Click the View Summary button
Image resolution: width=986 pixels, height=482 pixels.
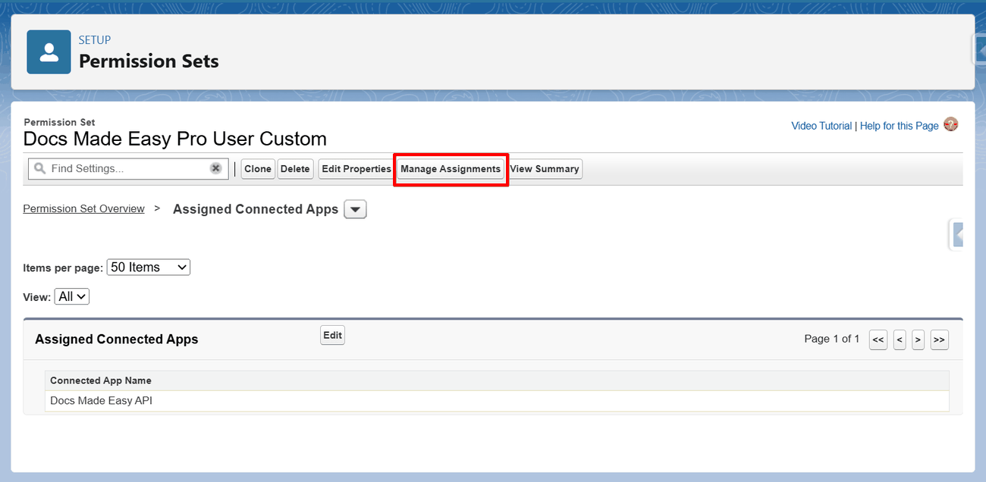pos(545,169)
